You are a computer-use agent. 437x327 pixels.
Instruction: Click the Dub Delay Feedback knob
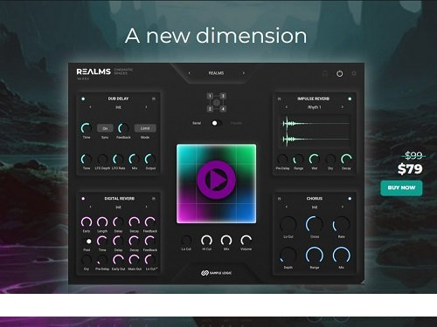tap(123, 128)
